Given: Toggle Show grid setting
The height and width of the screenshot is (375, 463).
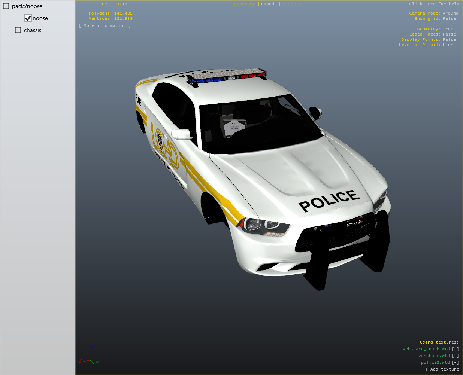Looking at the screenshot, I should pyautogui.click(x=449, y=19).
